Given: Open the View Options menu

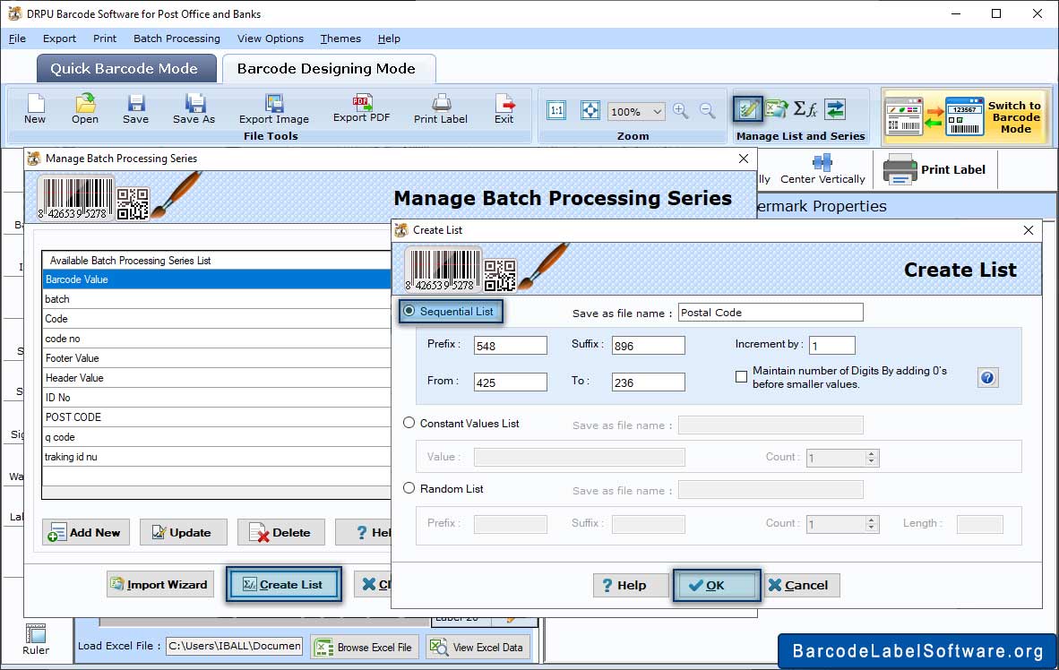Looking at the screenshot, I should [271, 39].
